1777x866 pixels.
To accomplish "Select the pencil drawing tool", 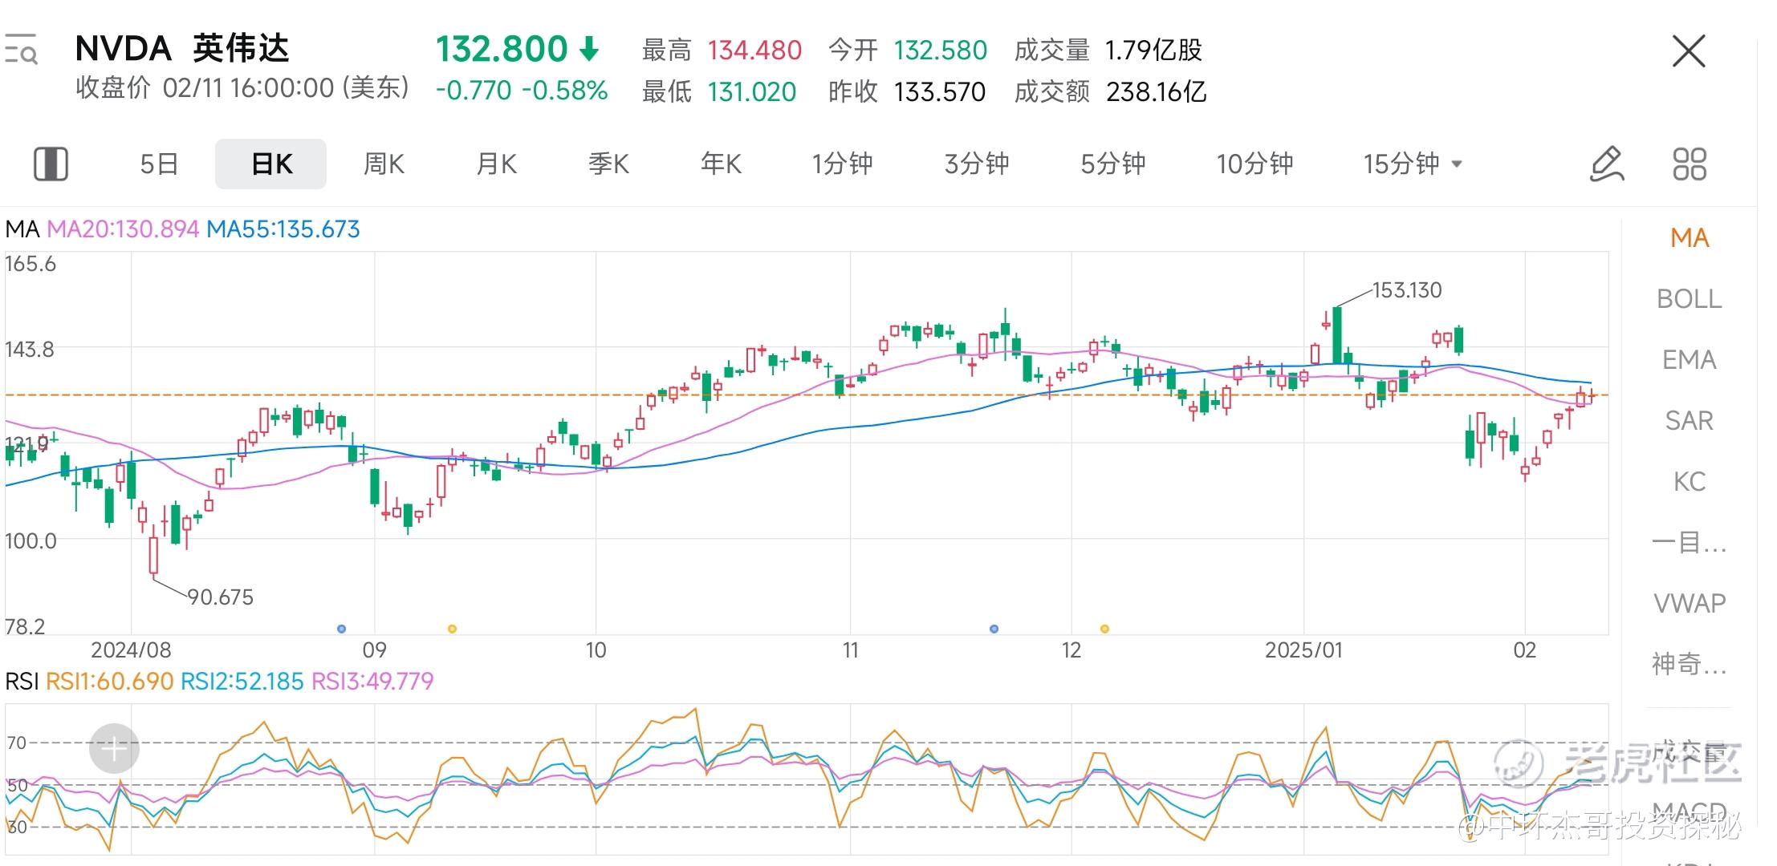I will (1606, 164).
